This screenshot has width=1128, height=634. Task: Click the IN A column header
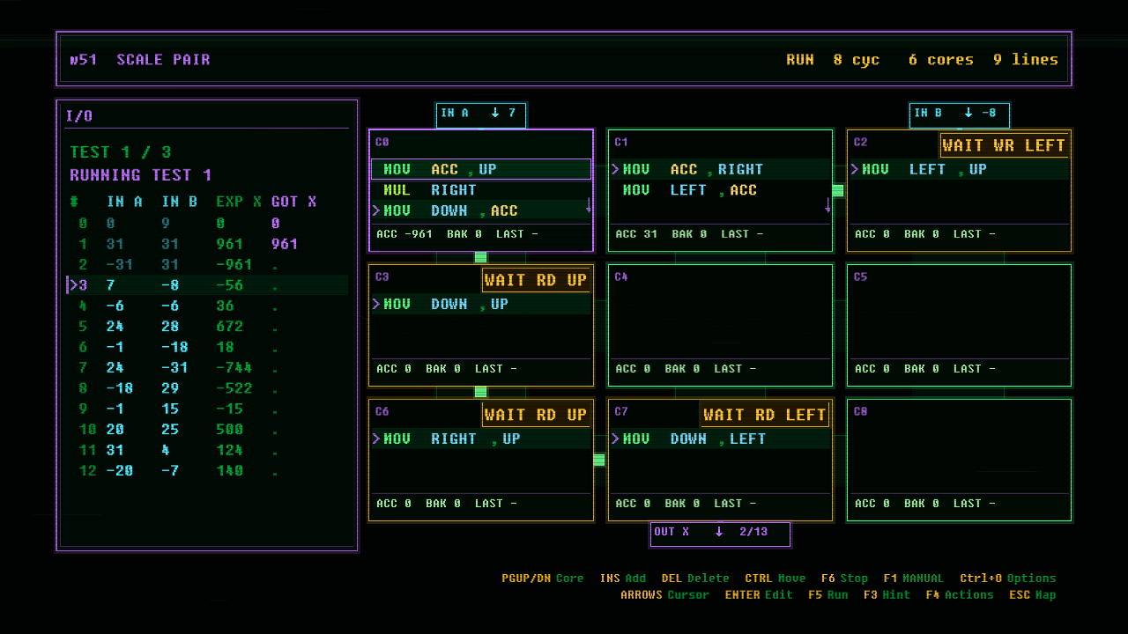(x=124, y=202)
